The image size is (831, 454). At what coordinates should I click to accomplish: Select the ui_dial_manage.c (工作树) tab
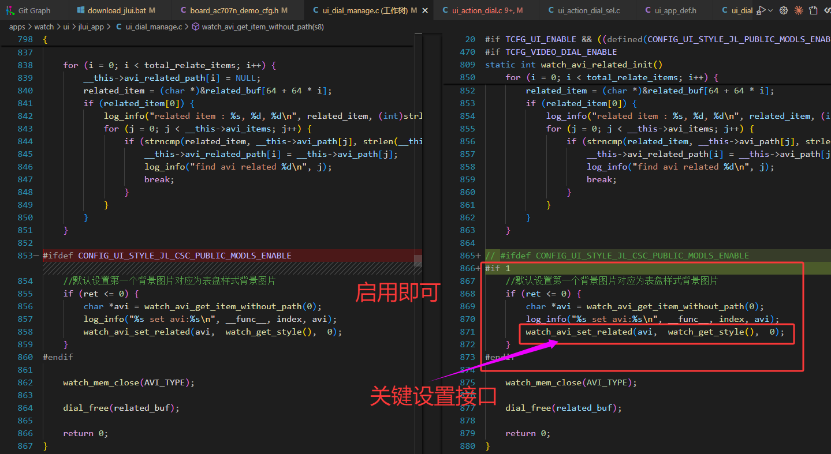(x=370, y=10)
